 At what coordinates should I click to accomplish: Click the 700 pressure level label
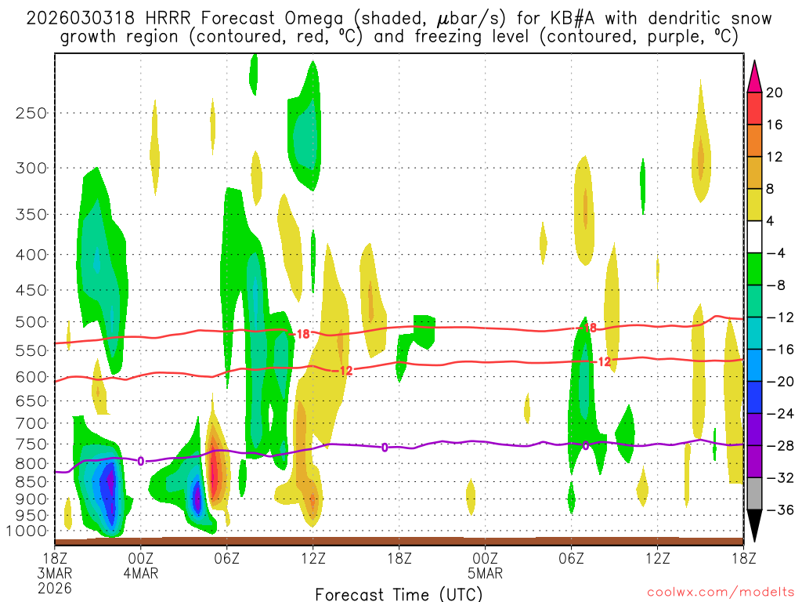click(x=31, y=423)
